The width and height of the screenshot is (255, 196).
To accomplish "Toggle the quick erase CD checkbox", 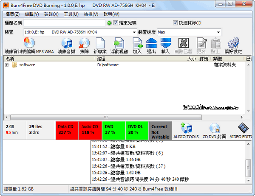I will [x=175, y=23].
